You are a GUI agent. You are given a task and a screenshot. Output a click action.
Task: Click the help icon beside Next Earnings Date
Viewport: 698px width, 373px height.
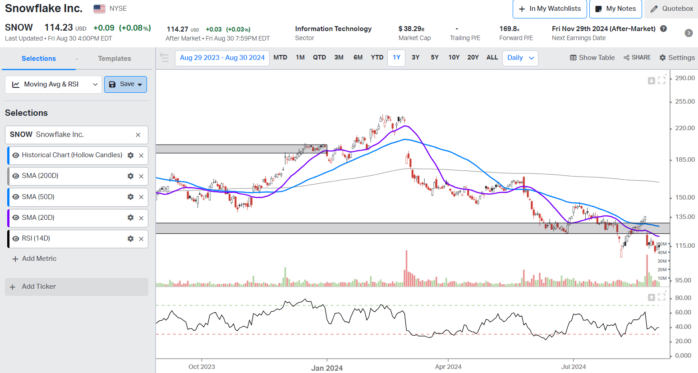click(x=663, y=28)
